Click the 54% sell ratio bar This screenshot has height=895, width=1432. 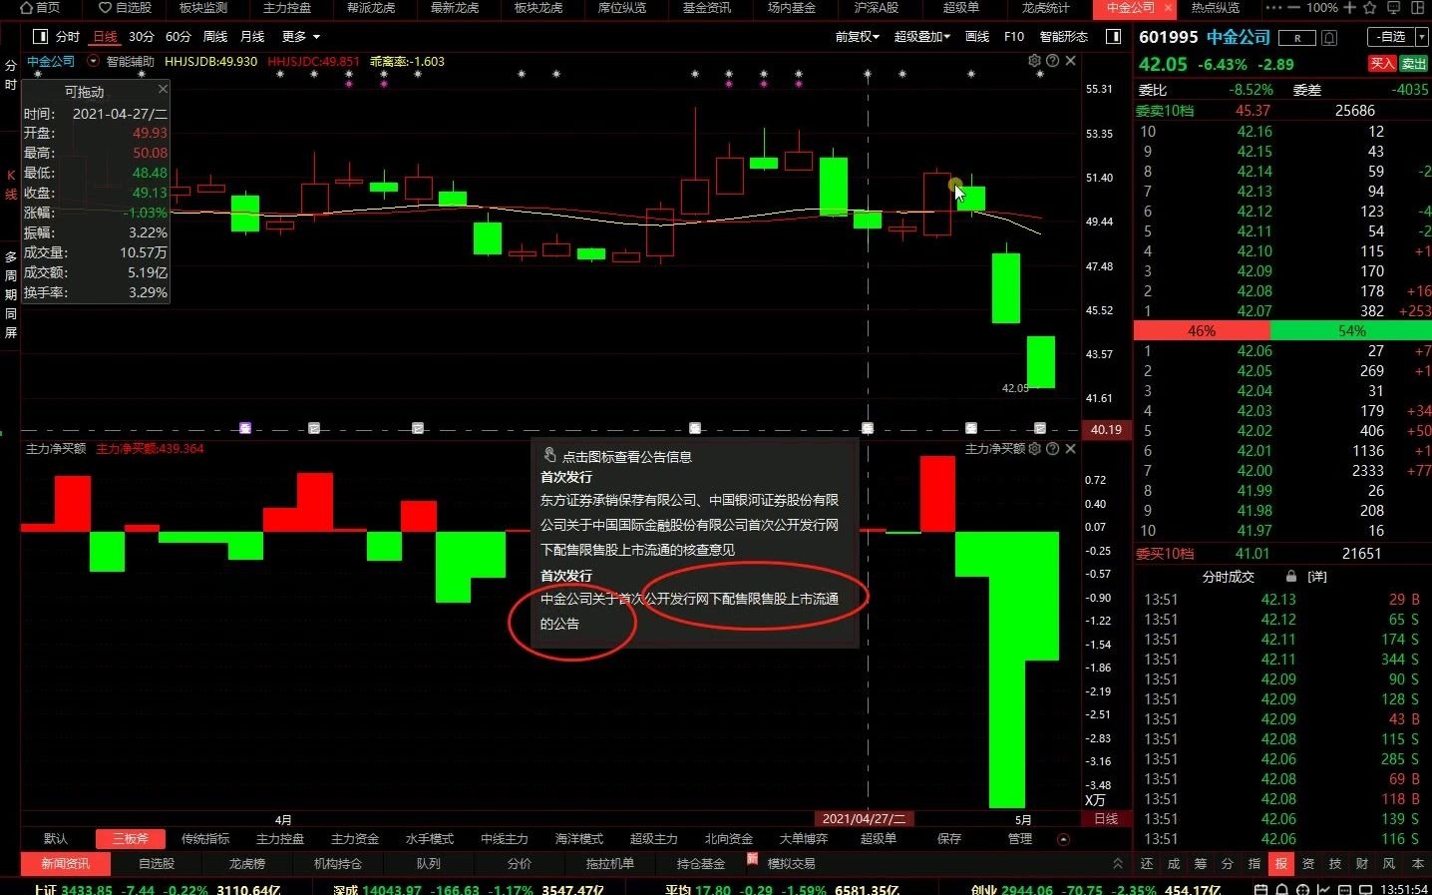click(1351, 331)
